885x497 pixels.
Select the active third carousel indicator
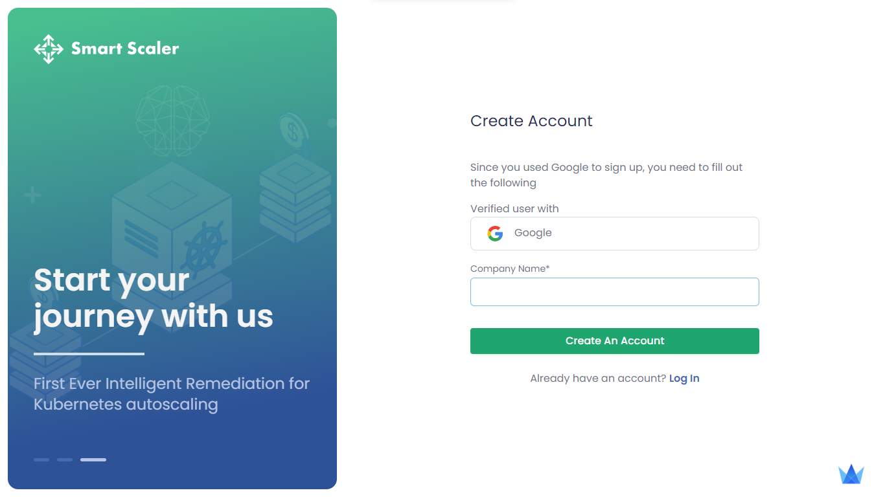93,460
